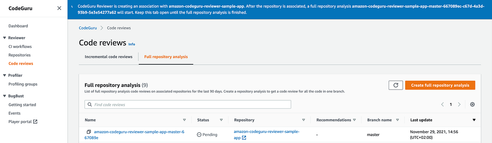
Task: Sort by Last update column arrow
Action: [474, 120]
